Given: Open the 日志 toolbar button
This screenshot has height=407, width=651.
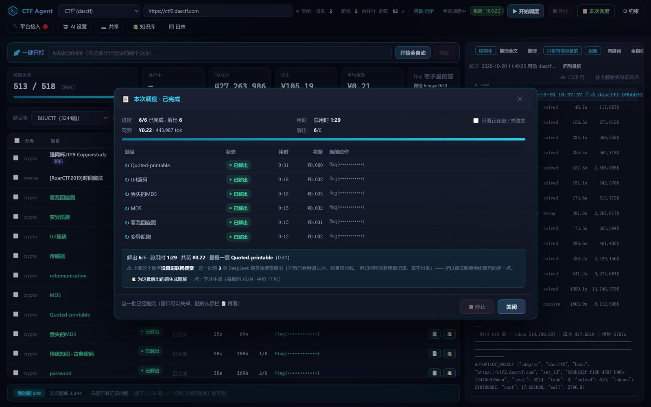Looking at the screenshot, I should [177, 27].
